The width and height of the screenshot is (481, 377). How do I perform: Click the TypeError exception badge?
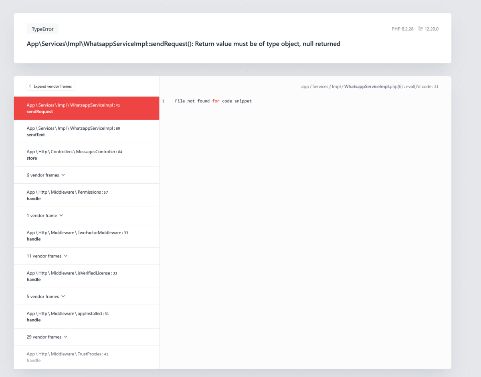(42, 29)
